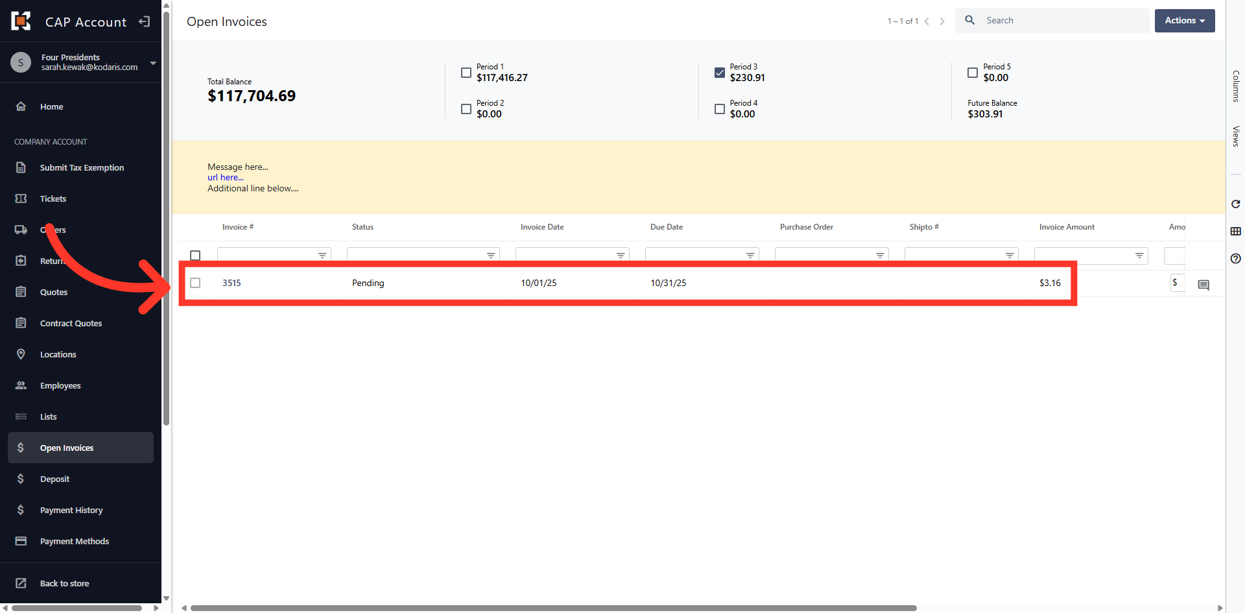Check the Period 2 checkbox
The width and height of the screenshot is (1245, 613).
pos(466,109)
